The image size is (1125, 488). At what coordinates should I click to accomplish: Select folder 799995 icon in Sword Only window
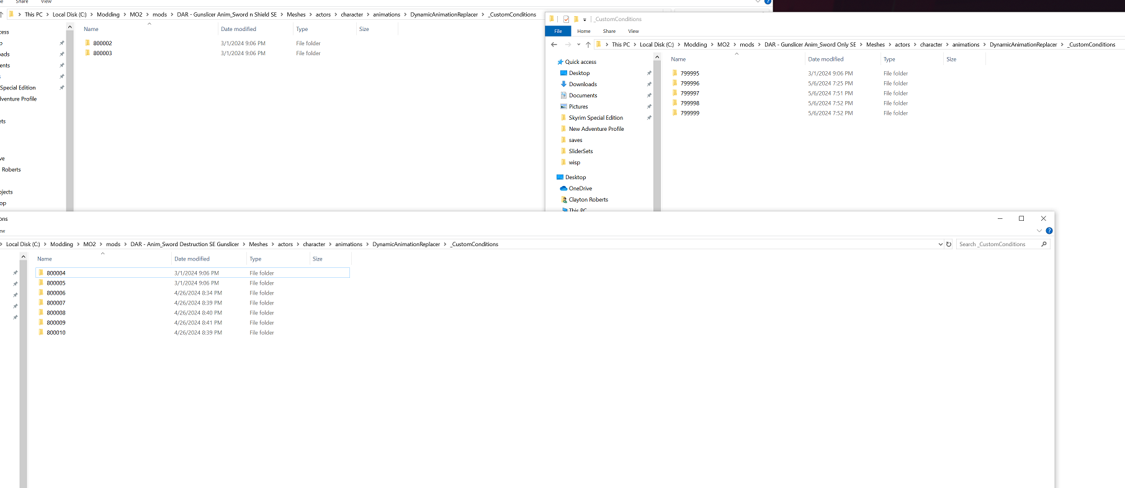[675, 73]
